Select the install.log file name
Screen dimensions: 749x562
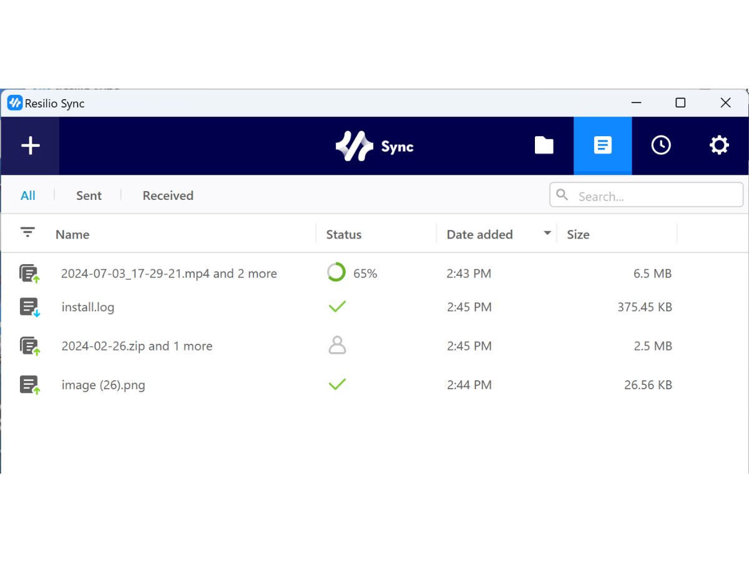coord(88,307)
